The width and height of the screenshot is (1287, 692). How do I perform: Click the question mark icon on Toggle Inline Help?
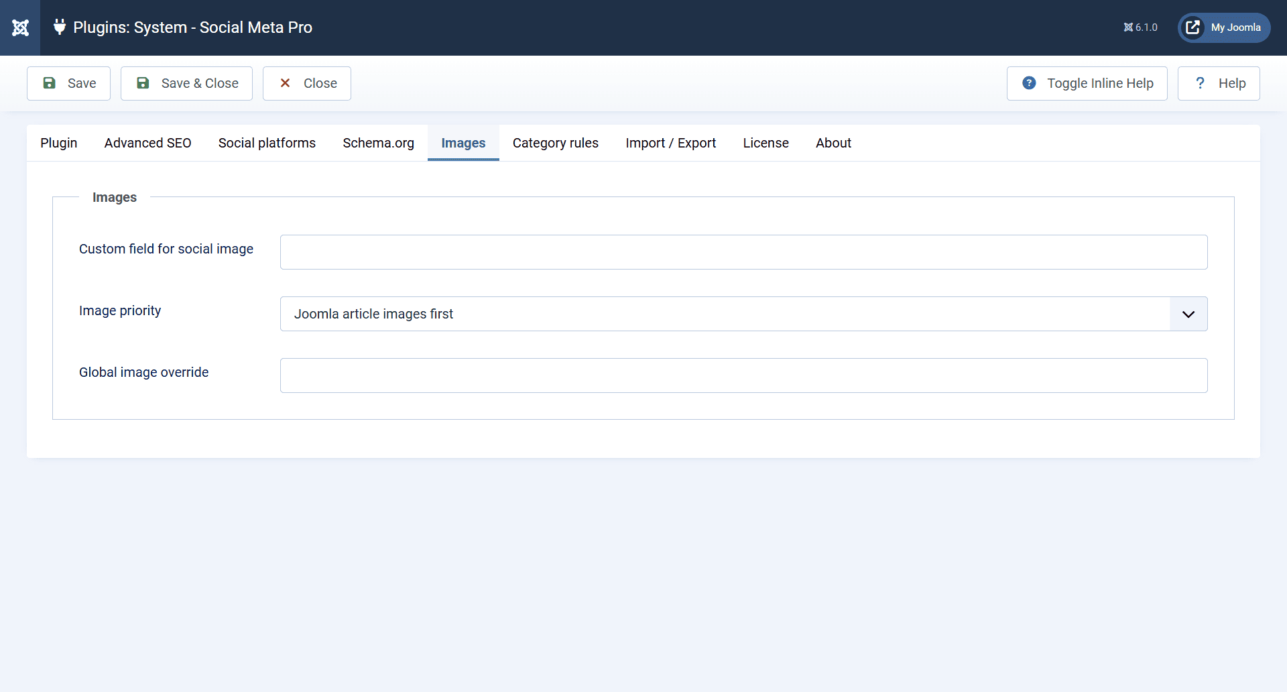(1029, 83)
